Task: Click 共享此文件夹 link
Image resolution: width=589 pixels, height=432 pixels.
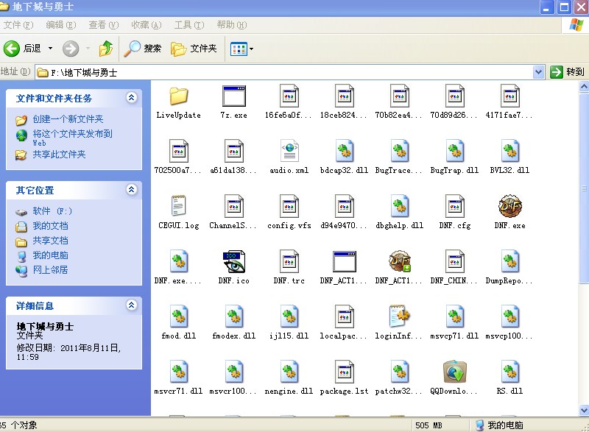Action: pyautogui.click(x=59, y=155)
